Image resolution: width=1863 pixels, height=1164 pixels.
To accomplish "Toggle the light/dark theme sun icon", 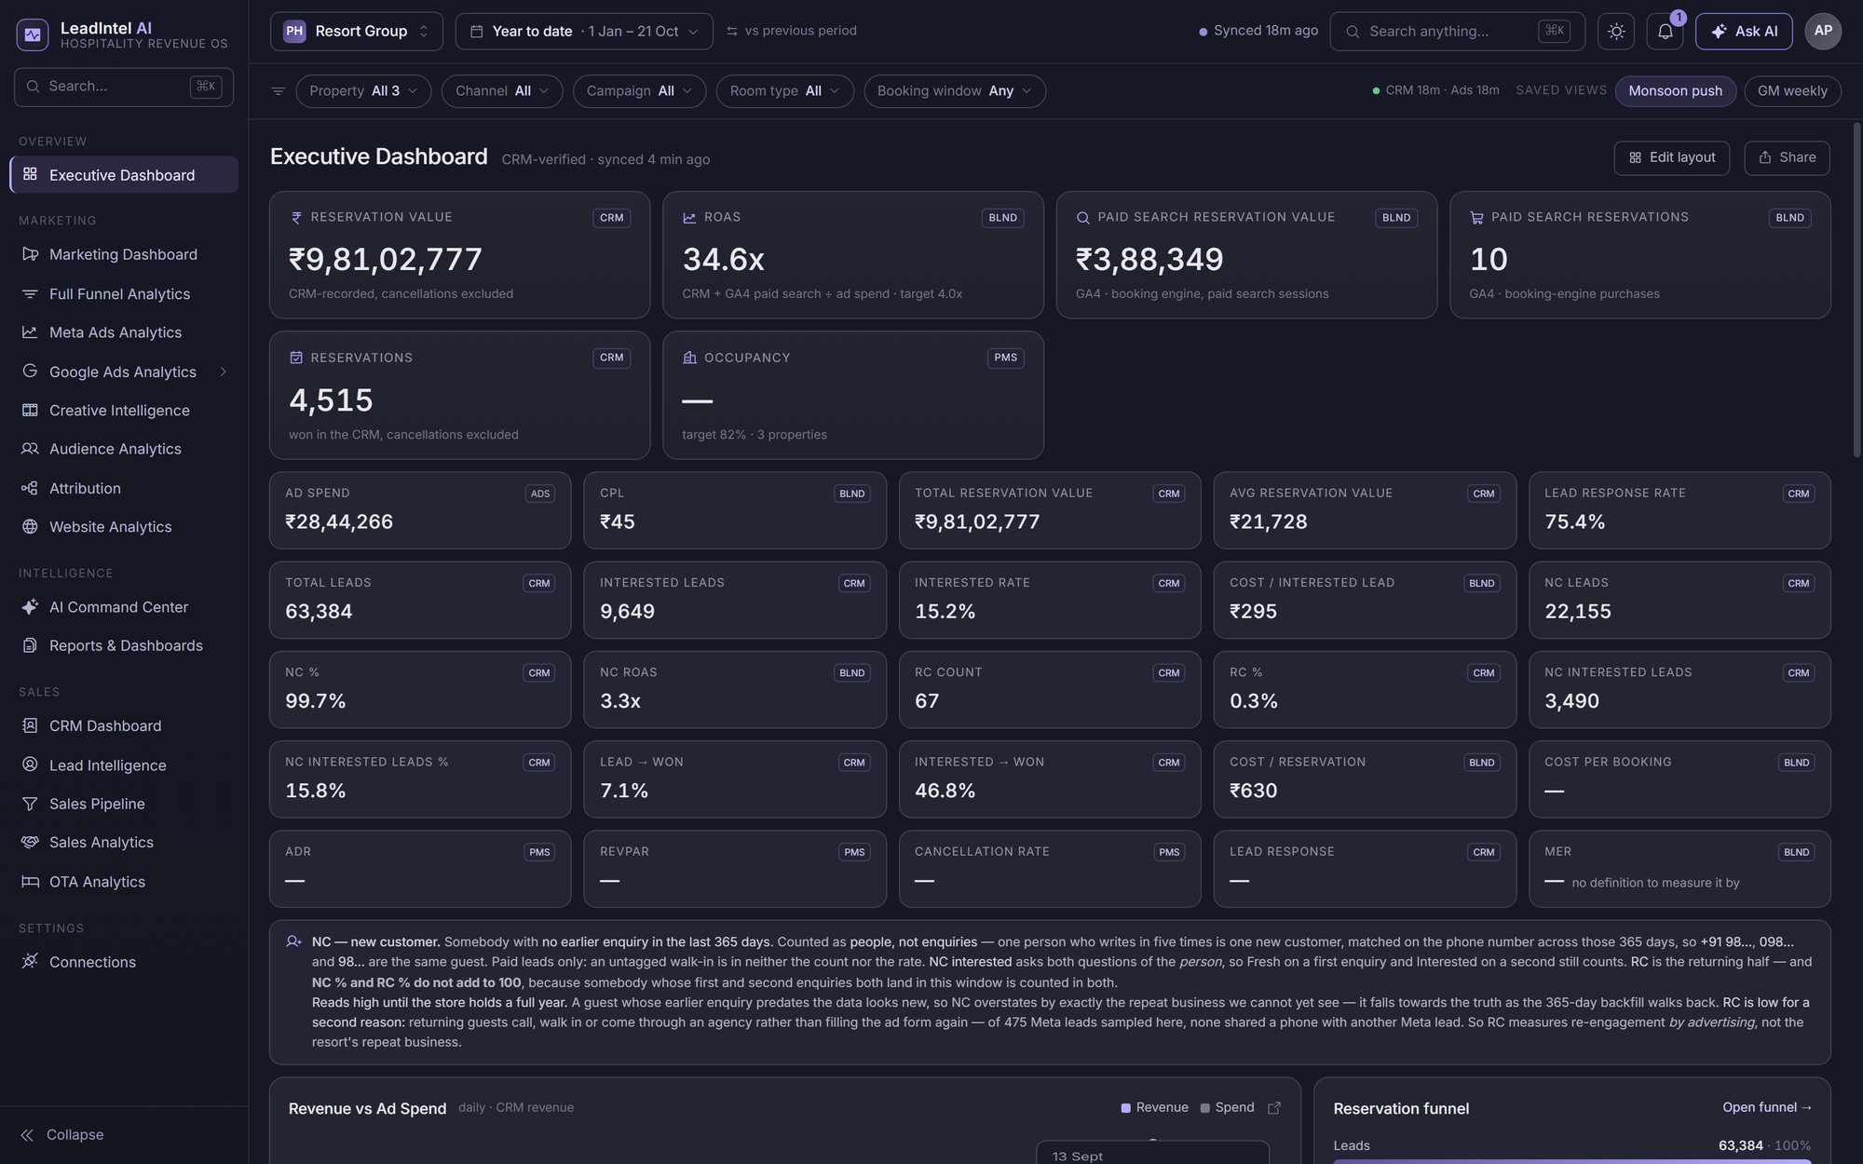I will 1616,31.
